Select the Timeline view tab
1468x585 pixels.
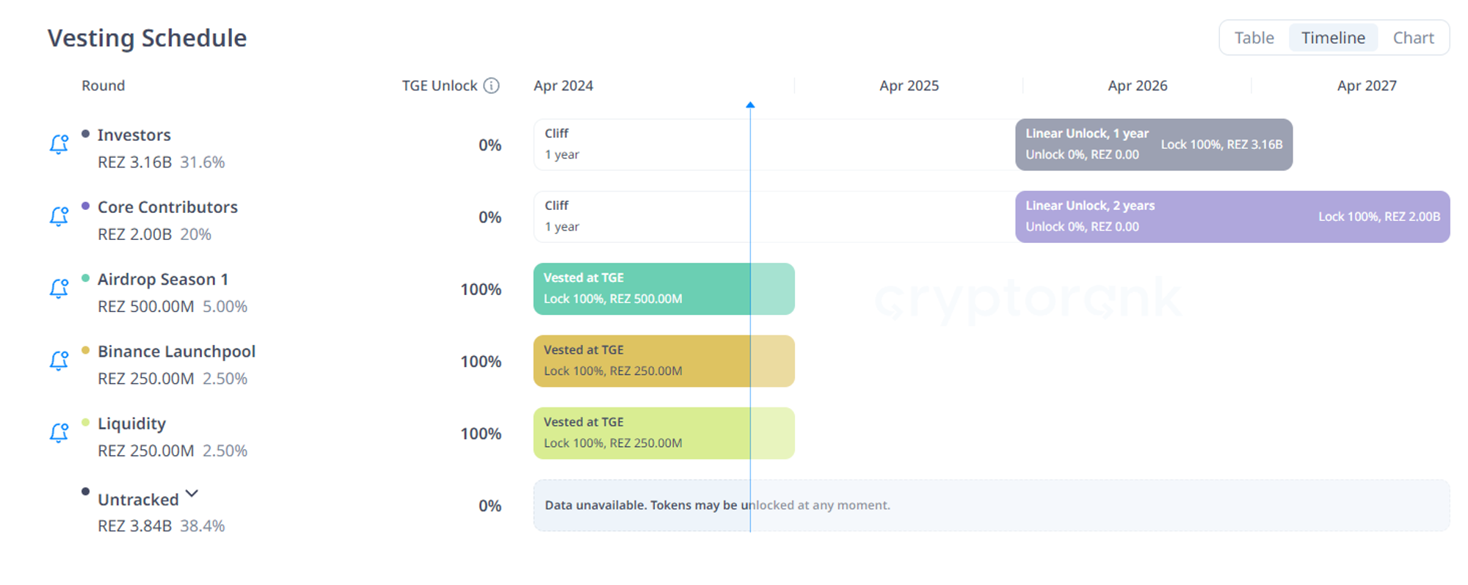pos(1333,38)
